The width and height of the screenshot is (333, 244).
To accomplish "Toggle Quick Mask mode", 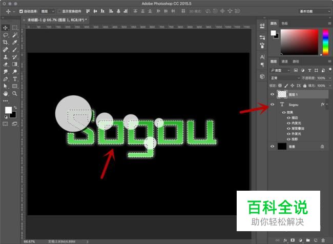I will pos(5,124).
